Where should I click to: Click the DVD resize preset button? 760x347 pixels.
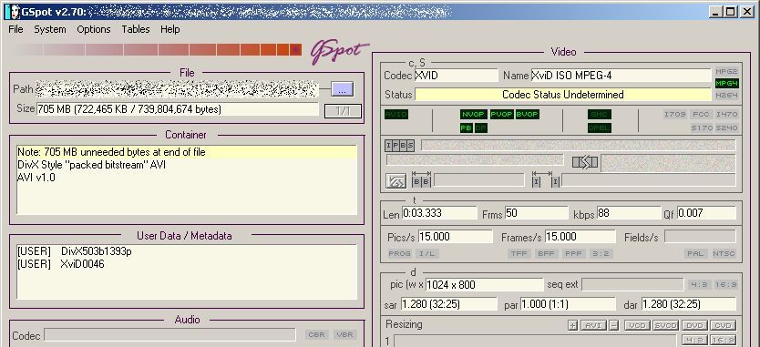point(694,325)
